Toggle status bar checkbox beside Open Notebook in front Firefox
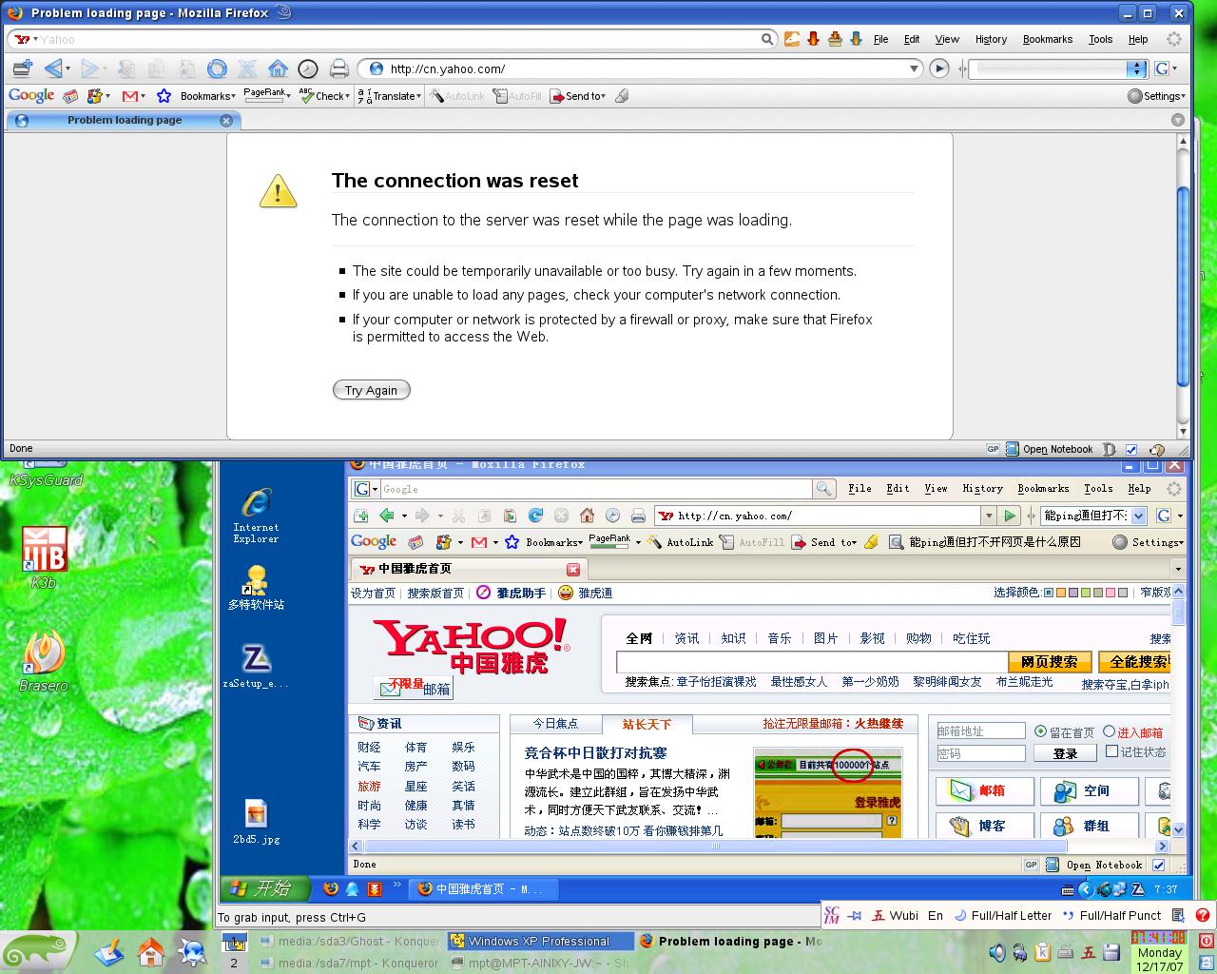Image resolution: width=1217 pixels, height=974 pixels. pos(1131,449)
